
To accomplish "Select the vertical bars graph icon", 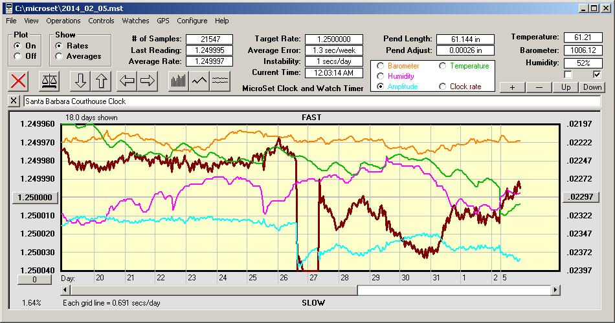I will [x=179, y=81].
